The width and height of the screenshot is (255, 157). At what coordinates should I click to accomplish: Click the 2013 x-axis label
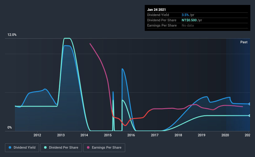click(61, 135)
